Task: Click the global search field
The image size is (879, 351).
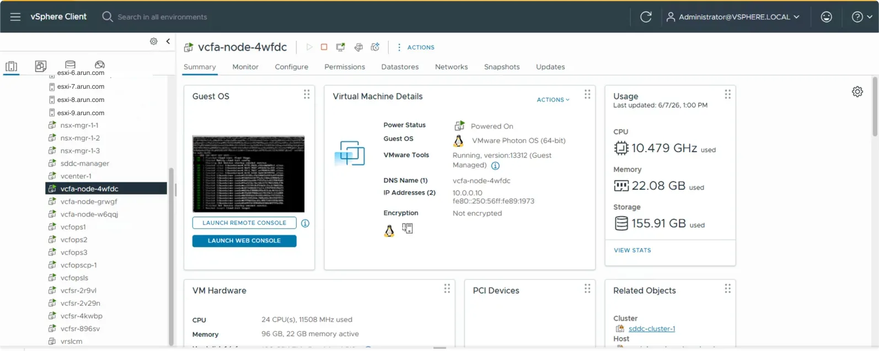Action: click(x=162, y=17)
